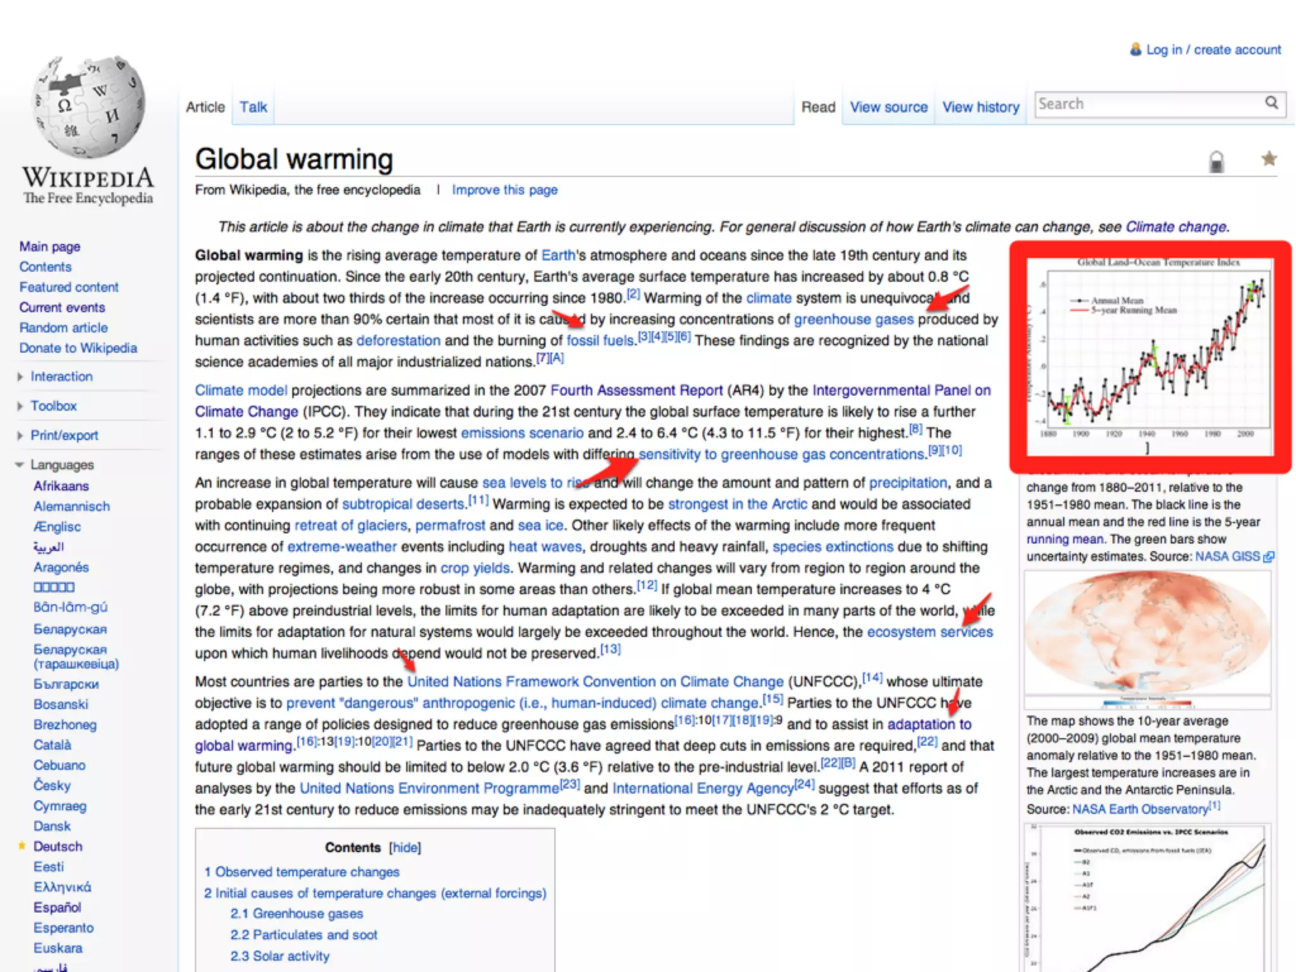Hide the Contents table
The image size is (1296, 972).
click(x=405, y=847)
